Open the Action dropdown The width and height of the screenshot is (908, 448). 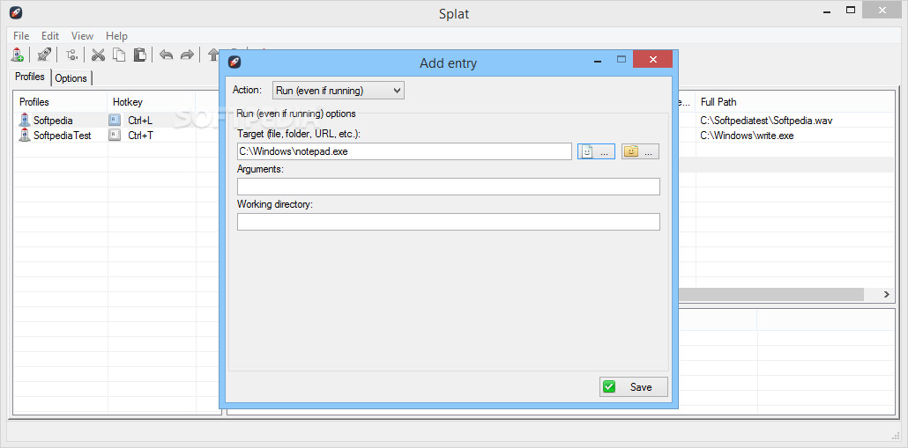339,90
